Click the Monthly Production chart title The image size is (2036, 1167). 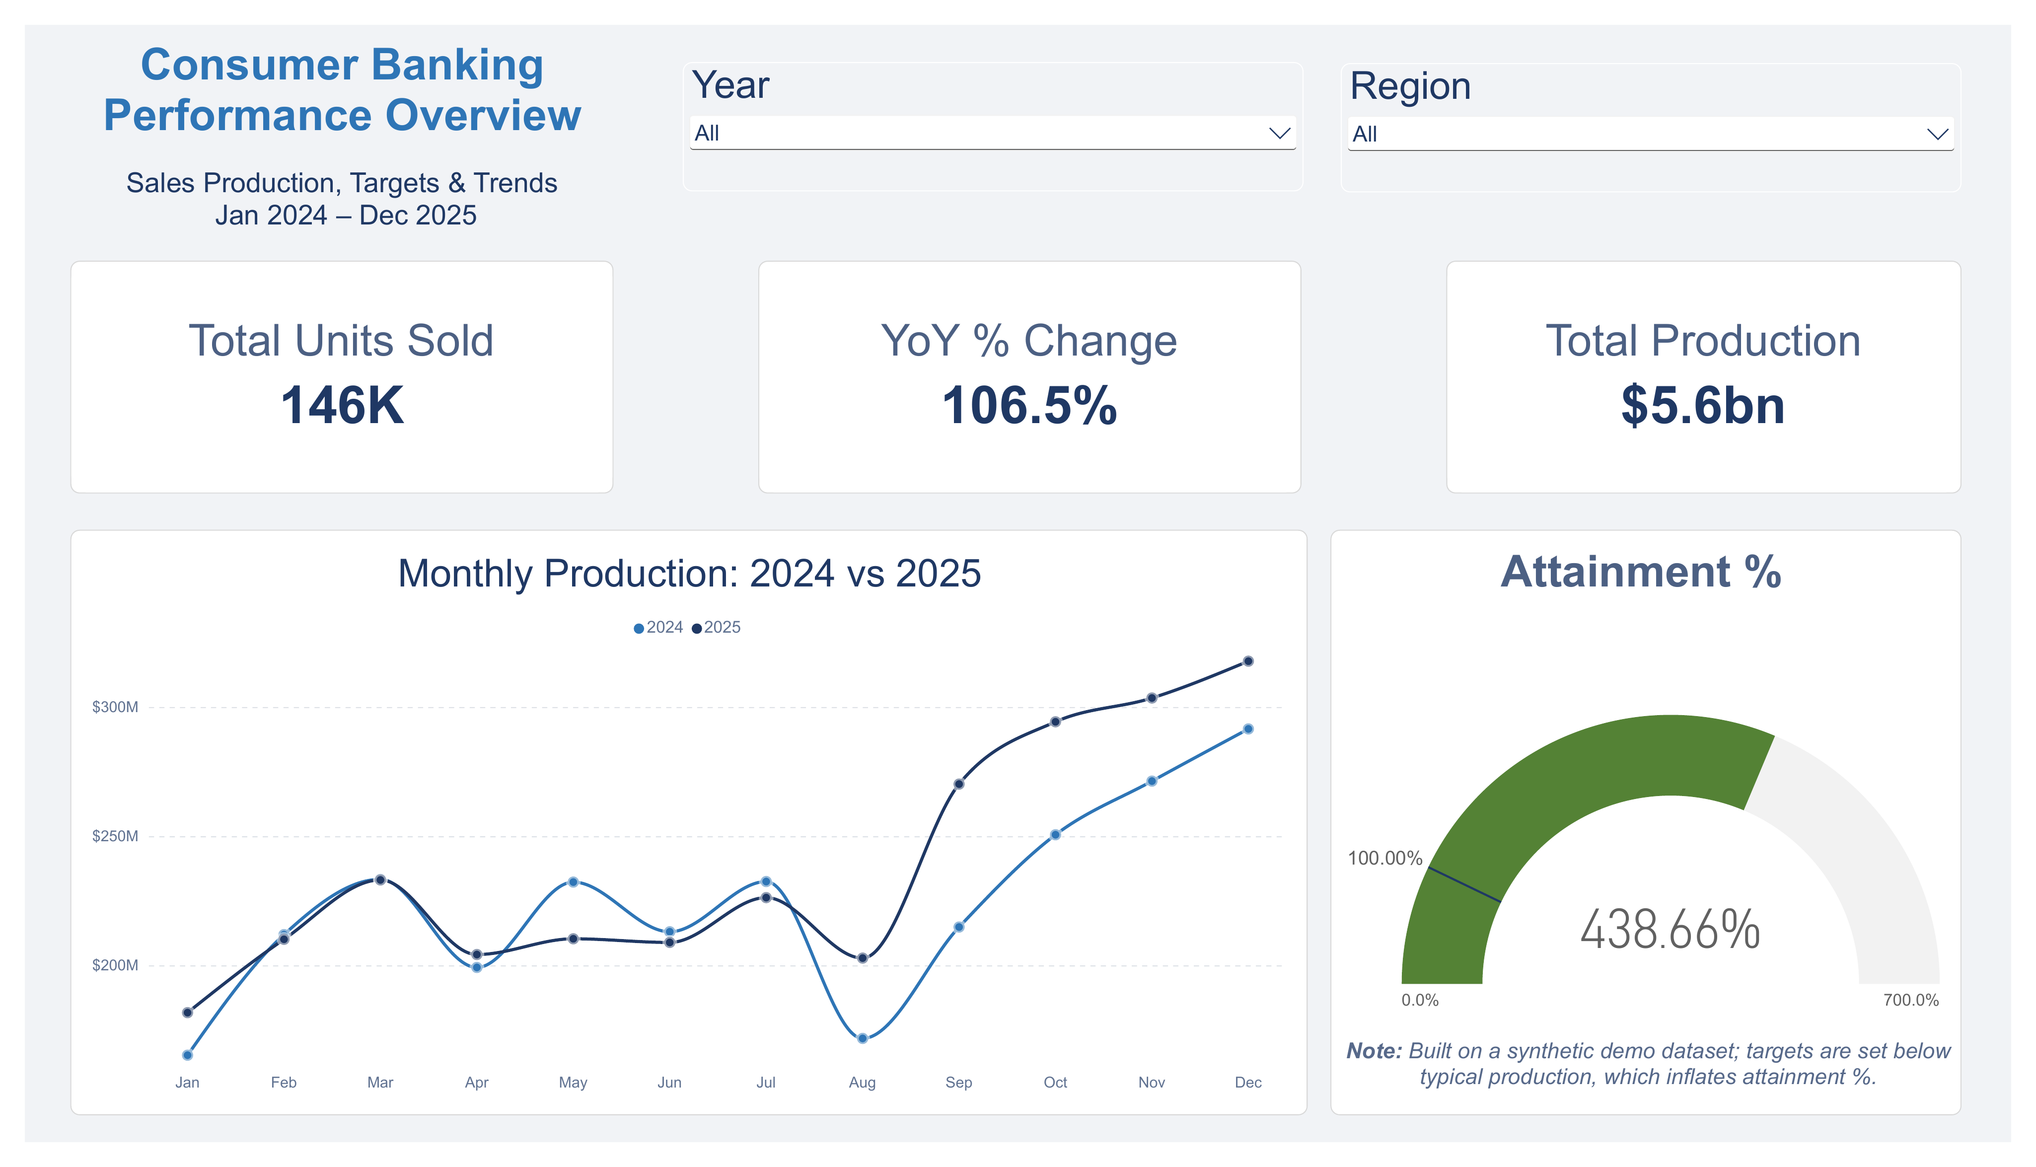689,574
